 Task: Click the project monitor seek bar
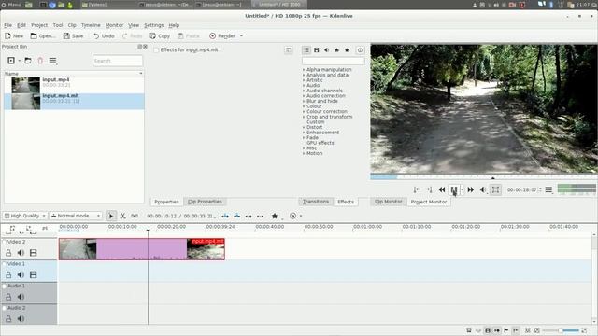pyautogui.click(x=484, y=177)
